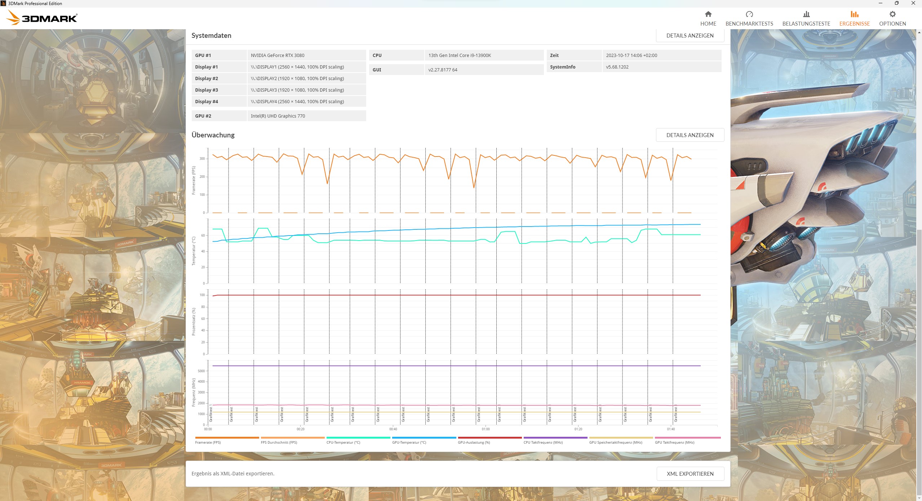Open Benchmarktests gauge icon
The width and height of the screenshot is (922, 501).
click(x=749, y=14)
